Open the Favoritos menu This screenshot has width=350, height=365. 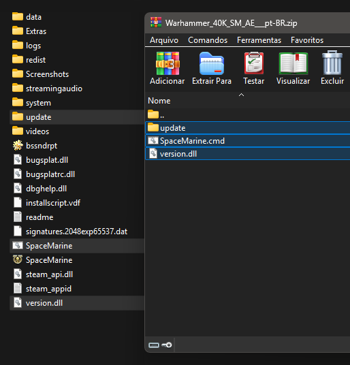pyautogui.click(x=307, y=40)
